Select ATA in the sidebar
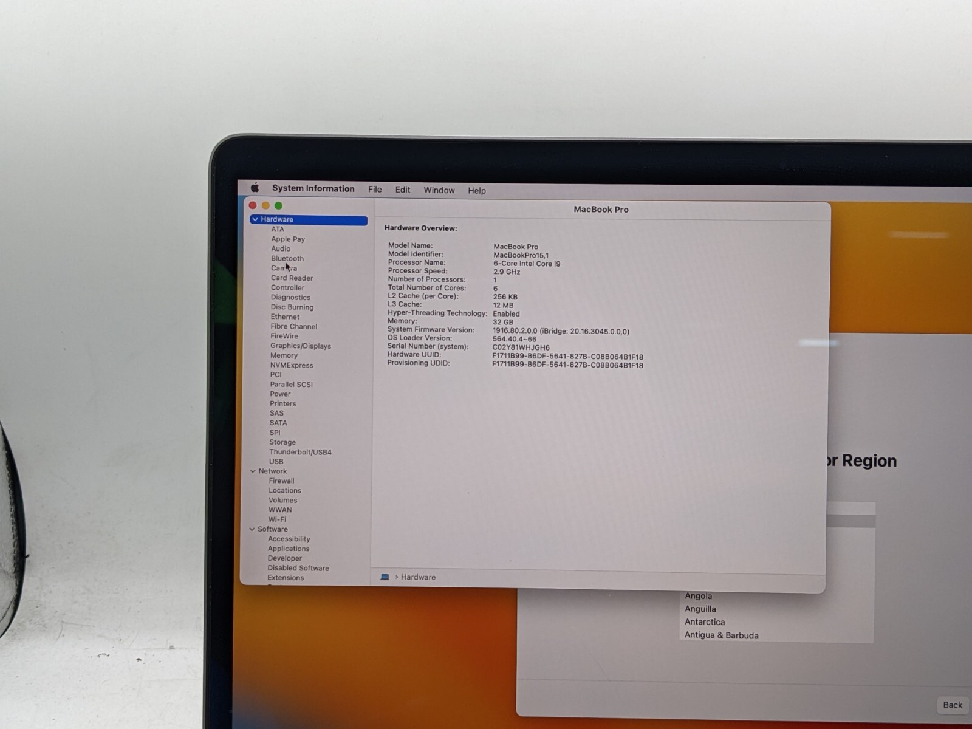This screenshot has width=972, height=729. point(278,229)
